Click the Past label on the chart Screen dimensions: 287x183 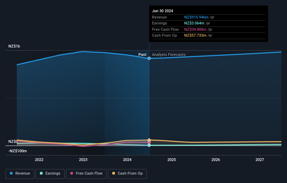pyautogui.click(x=142, y=54)
